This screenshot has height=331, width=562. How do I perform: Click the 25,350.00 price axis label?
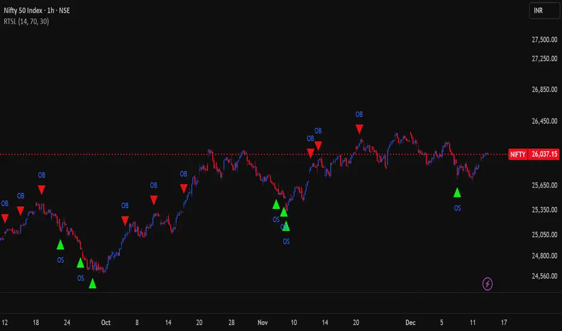pyautogui.click(x=545, y=209)
